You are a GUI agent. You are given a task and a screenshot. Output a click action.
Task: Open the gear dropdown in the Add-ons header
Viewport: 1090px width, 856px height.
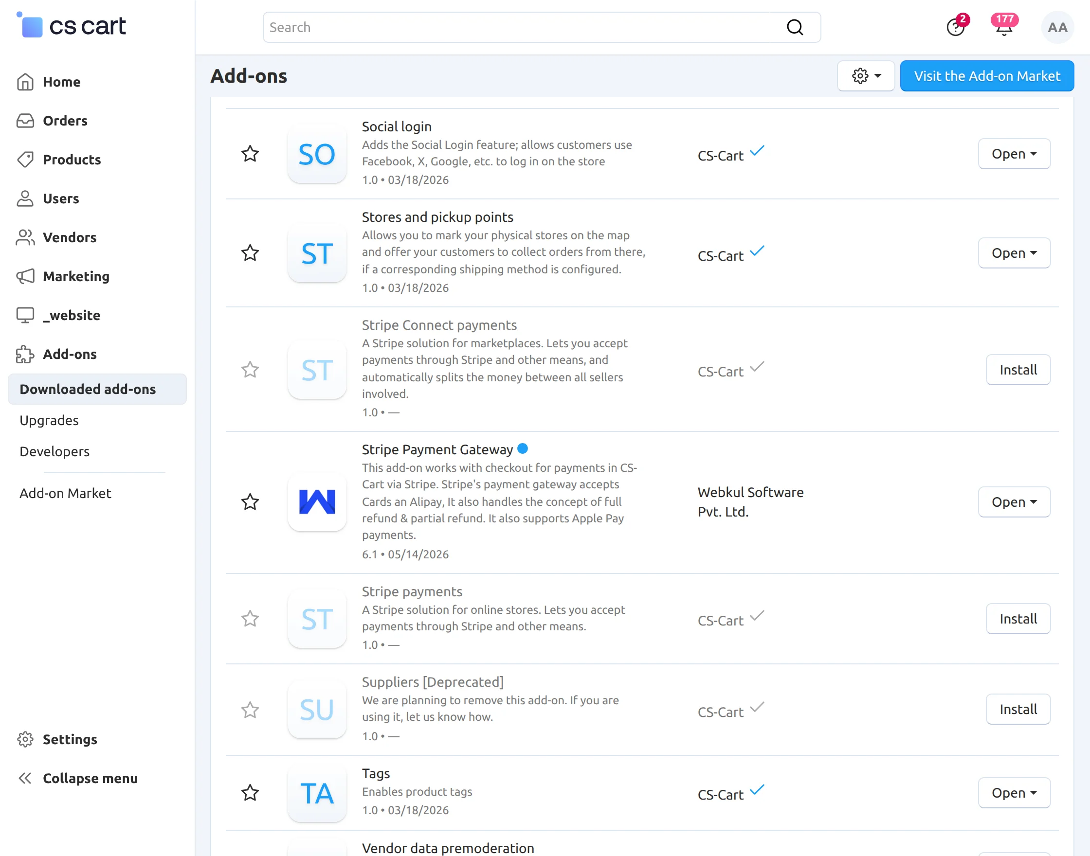(866, 76)
